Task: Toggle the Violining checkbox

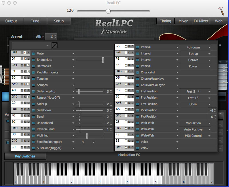Action: (33, 136)
